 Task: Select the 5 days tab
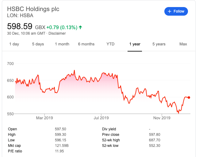click(x=38, y=44)
